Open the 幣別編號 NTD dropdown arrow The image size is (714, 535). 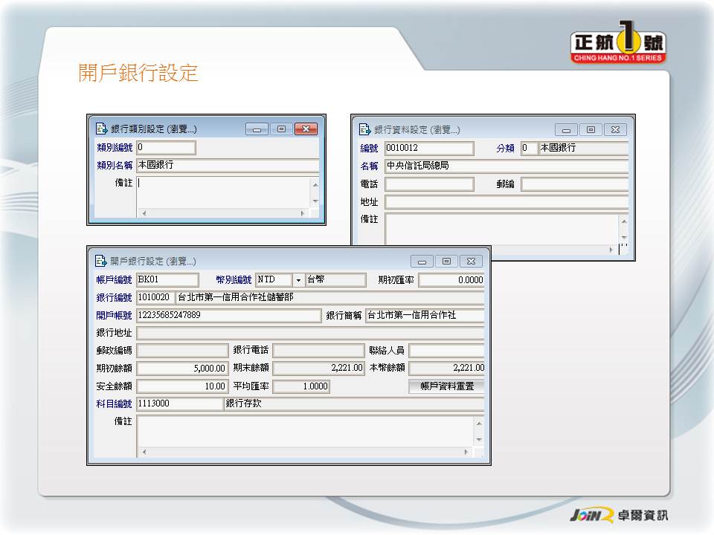(298, 280)
